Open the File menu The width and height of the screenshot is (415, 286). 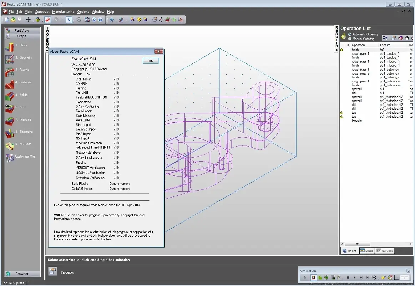point(11,12)
